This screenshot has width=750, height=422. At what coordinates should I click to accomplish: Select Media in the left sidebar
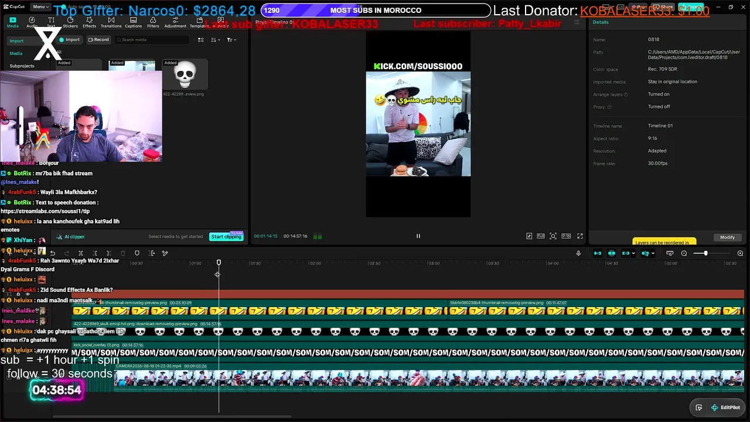[16, 53]
